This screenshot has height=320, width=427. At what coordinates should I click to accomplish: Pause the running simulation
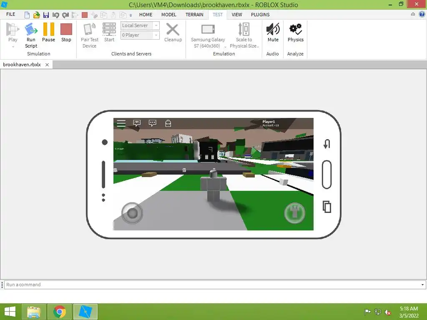point(48,32)
